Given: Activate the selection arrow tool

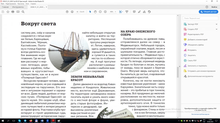Looking at the screenshot, I should (x=90, y=12).
